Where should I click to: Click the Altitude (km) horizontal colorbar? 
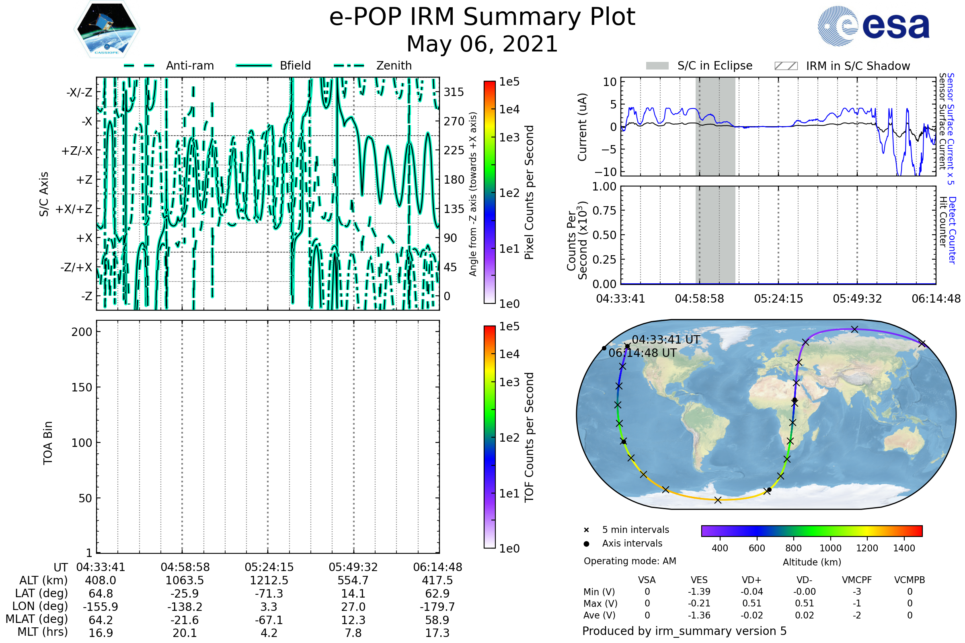(x=811, y=531)
